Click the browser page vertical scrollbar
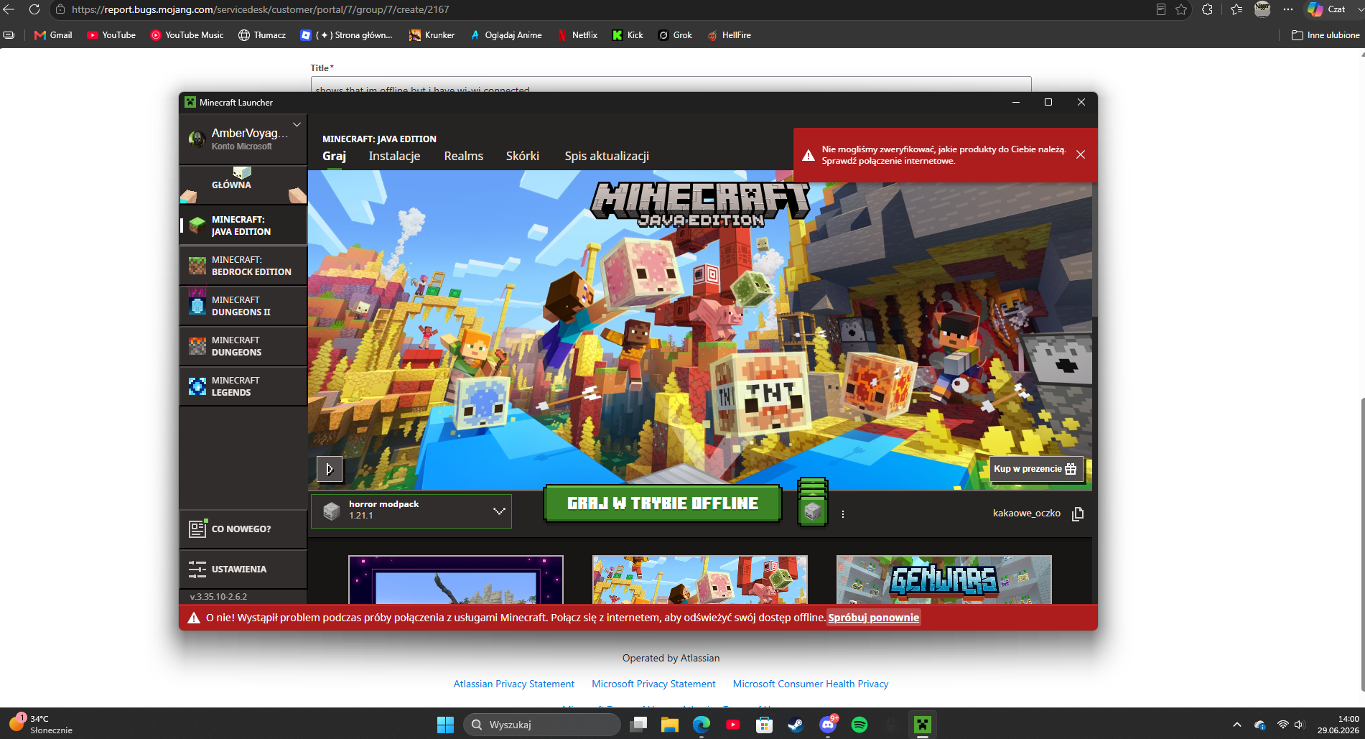This screenshot has height=739, width=1365. pos(1361,544)
